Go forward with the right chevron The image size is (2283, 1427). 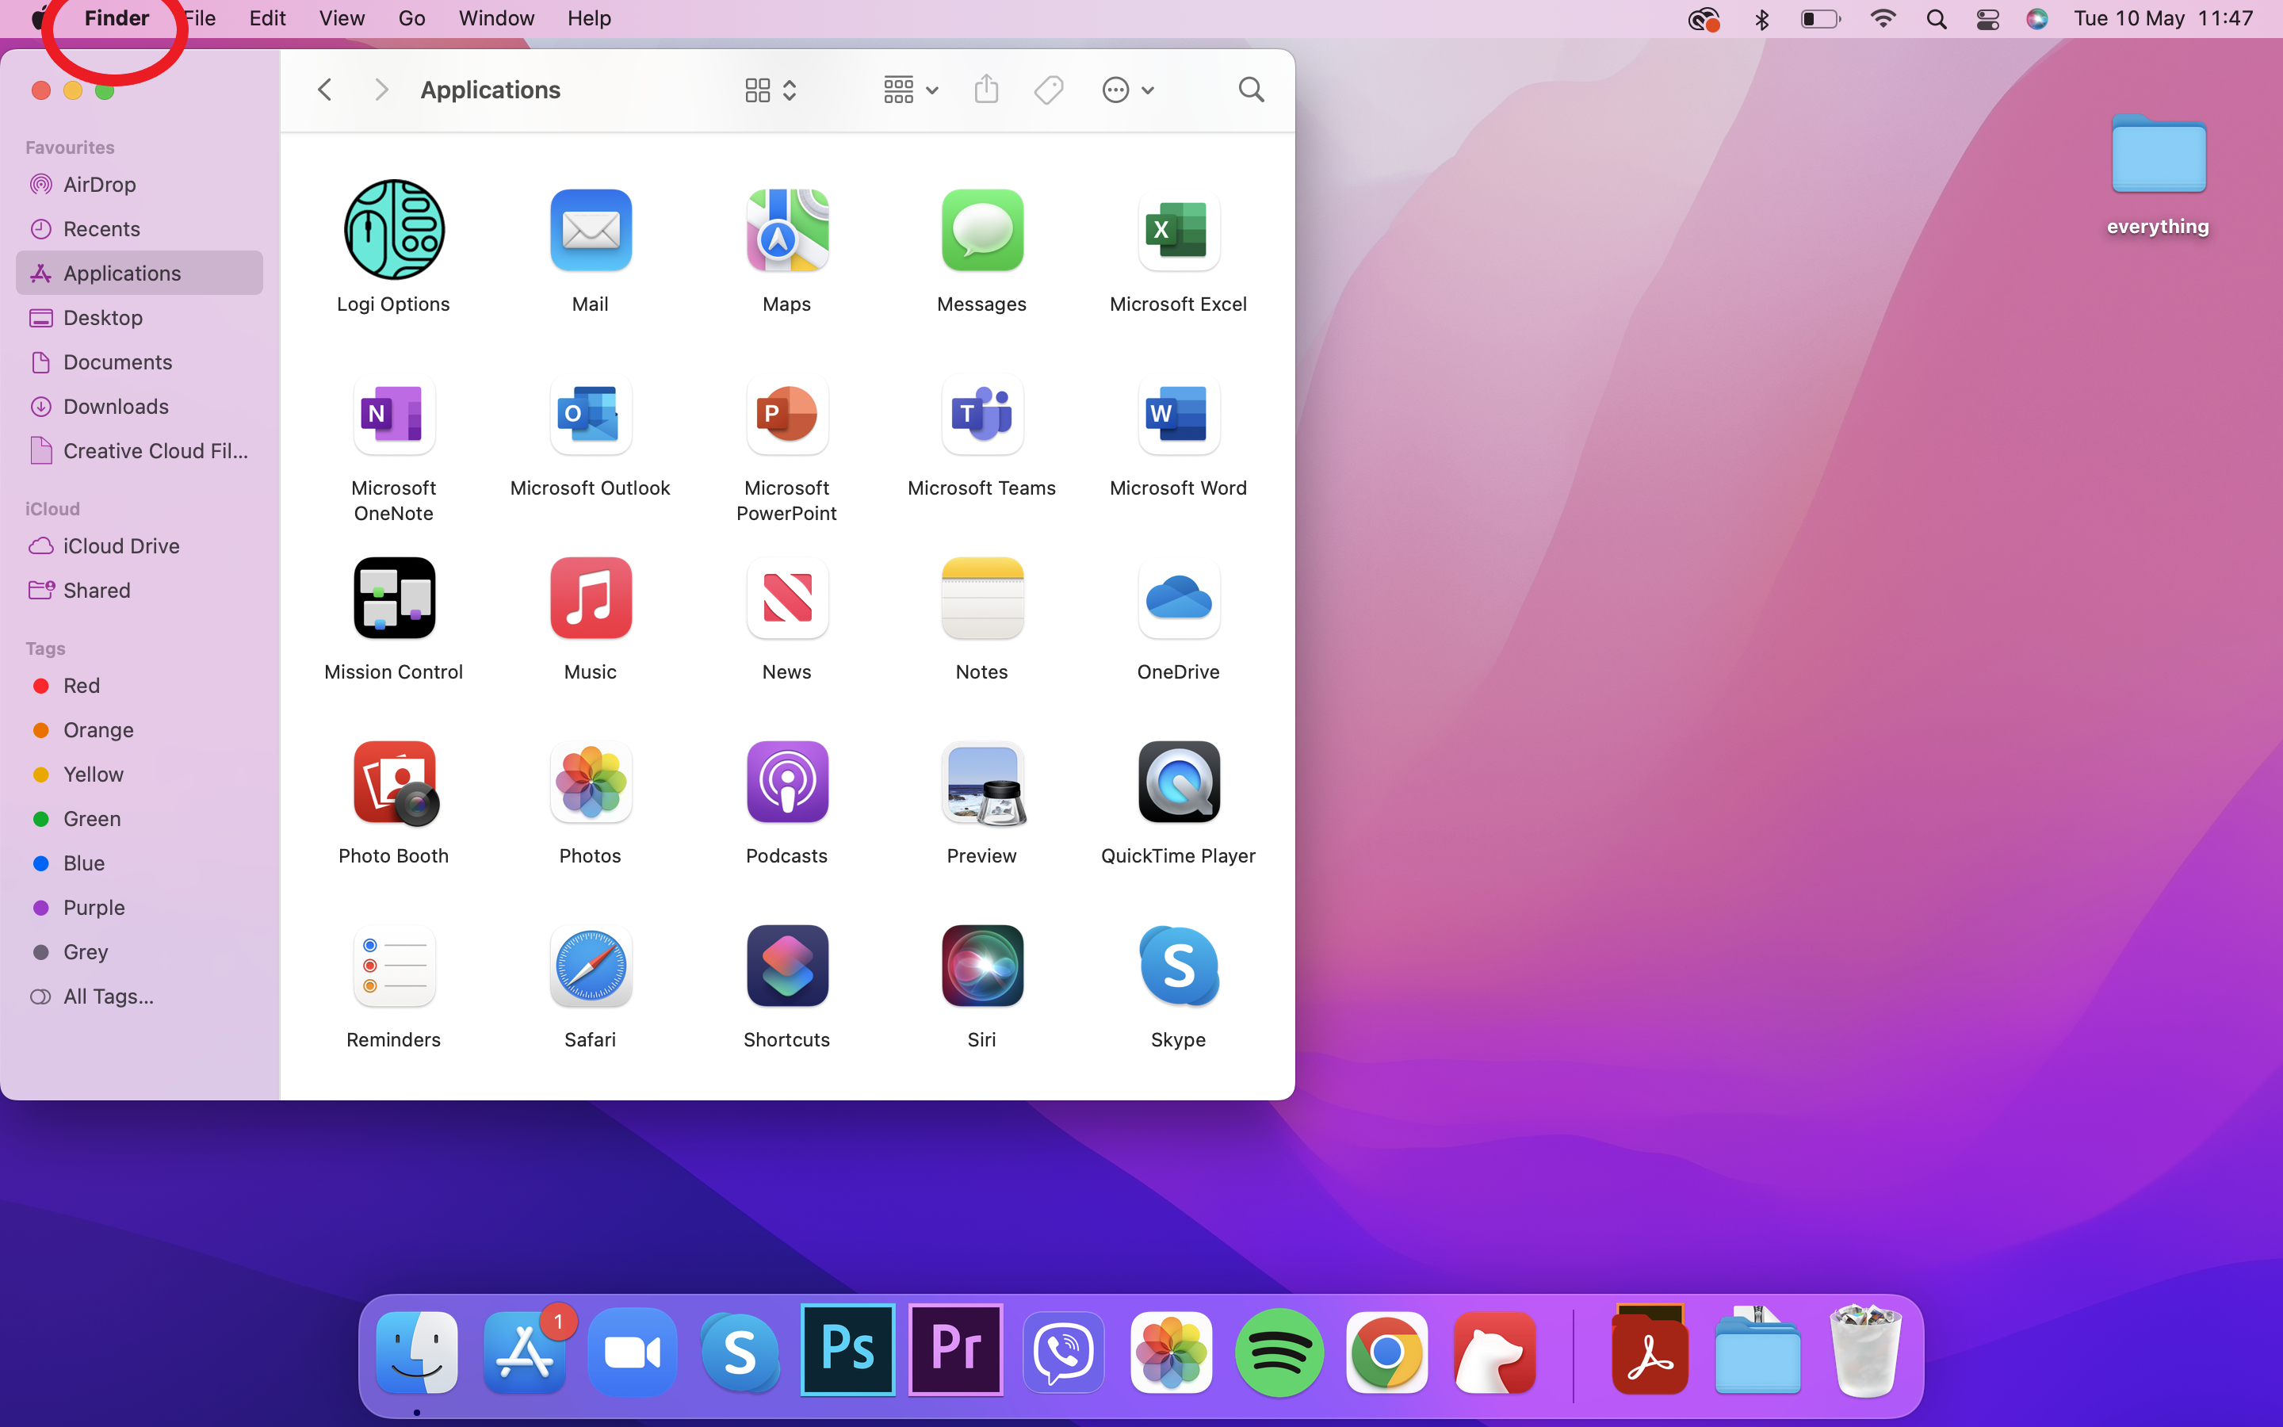click(x=381, y=90)
